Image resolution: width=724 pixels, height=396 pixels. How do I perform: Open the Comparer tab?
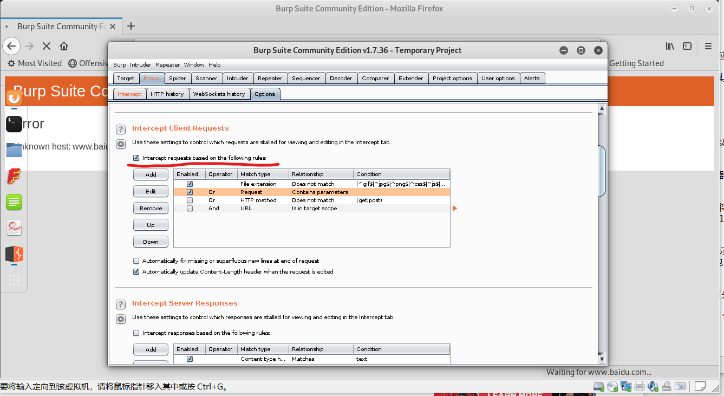375,79
